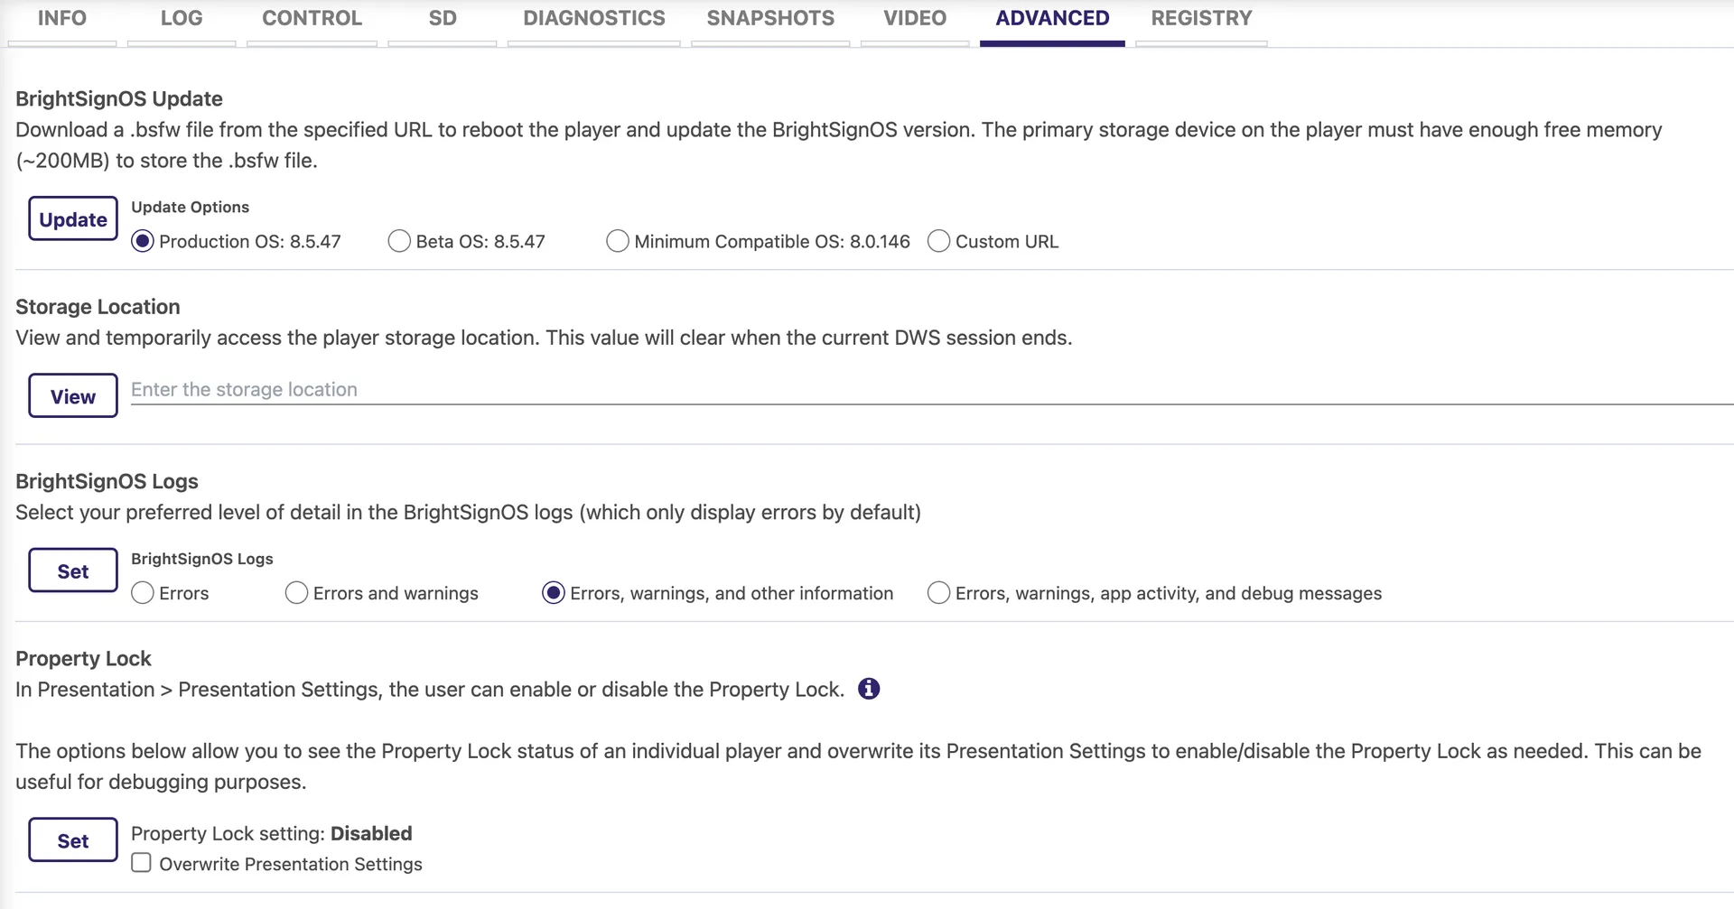Viewport: 1734px width, 909px height.
Task: Check Overwrite Presentation Settings checkbox
Action: [x=142, y=863]
